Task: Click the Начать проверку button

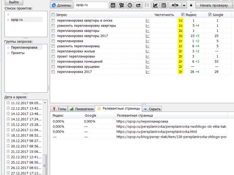Action: (x=214, y=5)
